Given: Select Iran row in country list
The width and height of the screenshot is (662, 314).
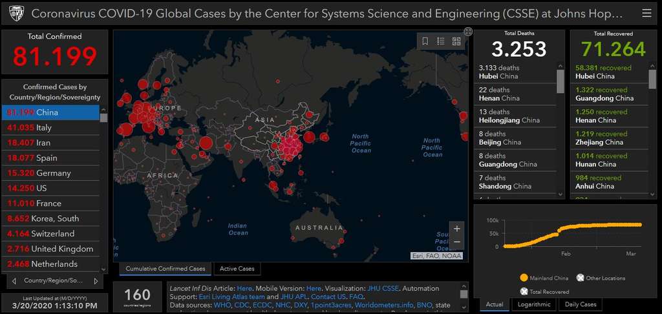Looking at the screenshot, I should point(50,143).
